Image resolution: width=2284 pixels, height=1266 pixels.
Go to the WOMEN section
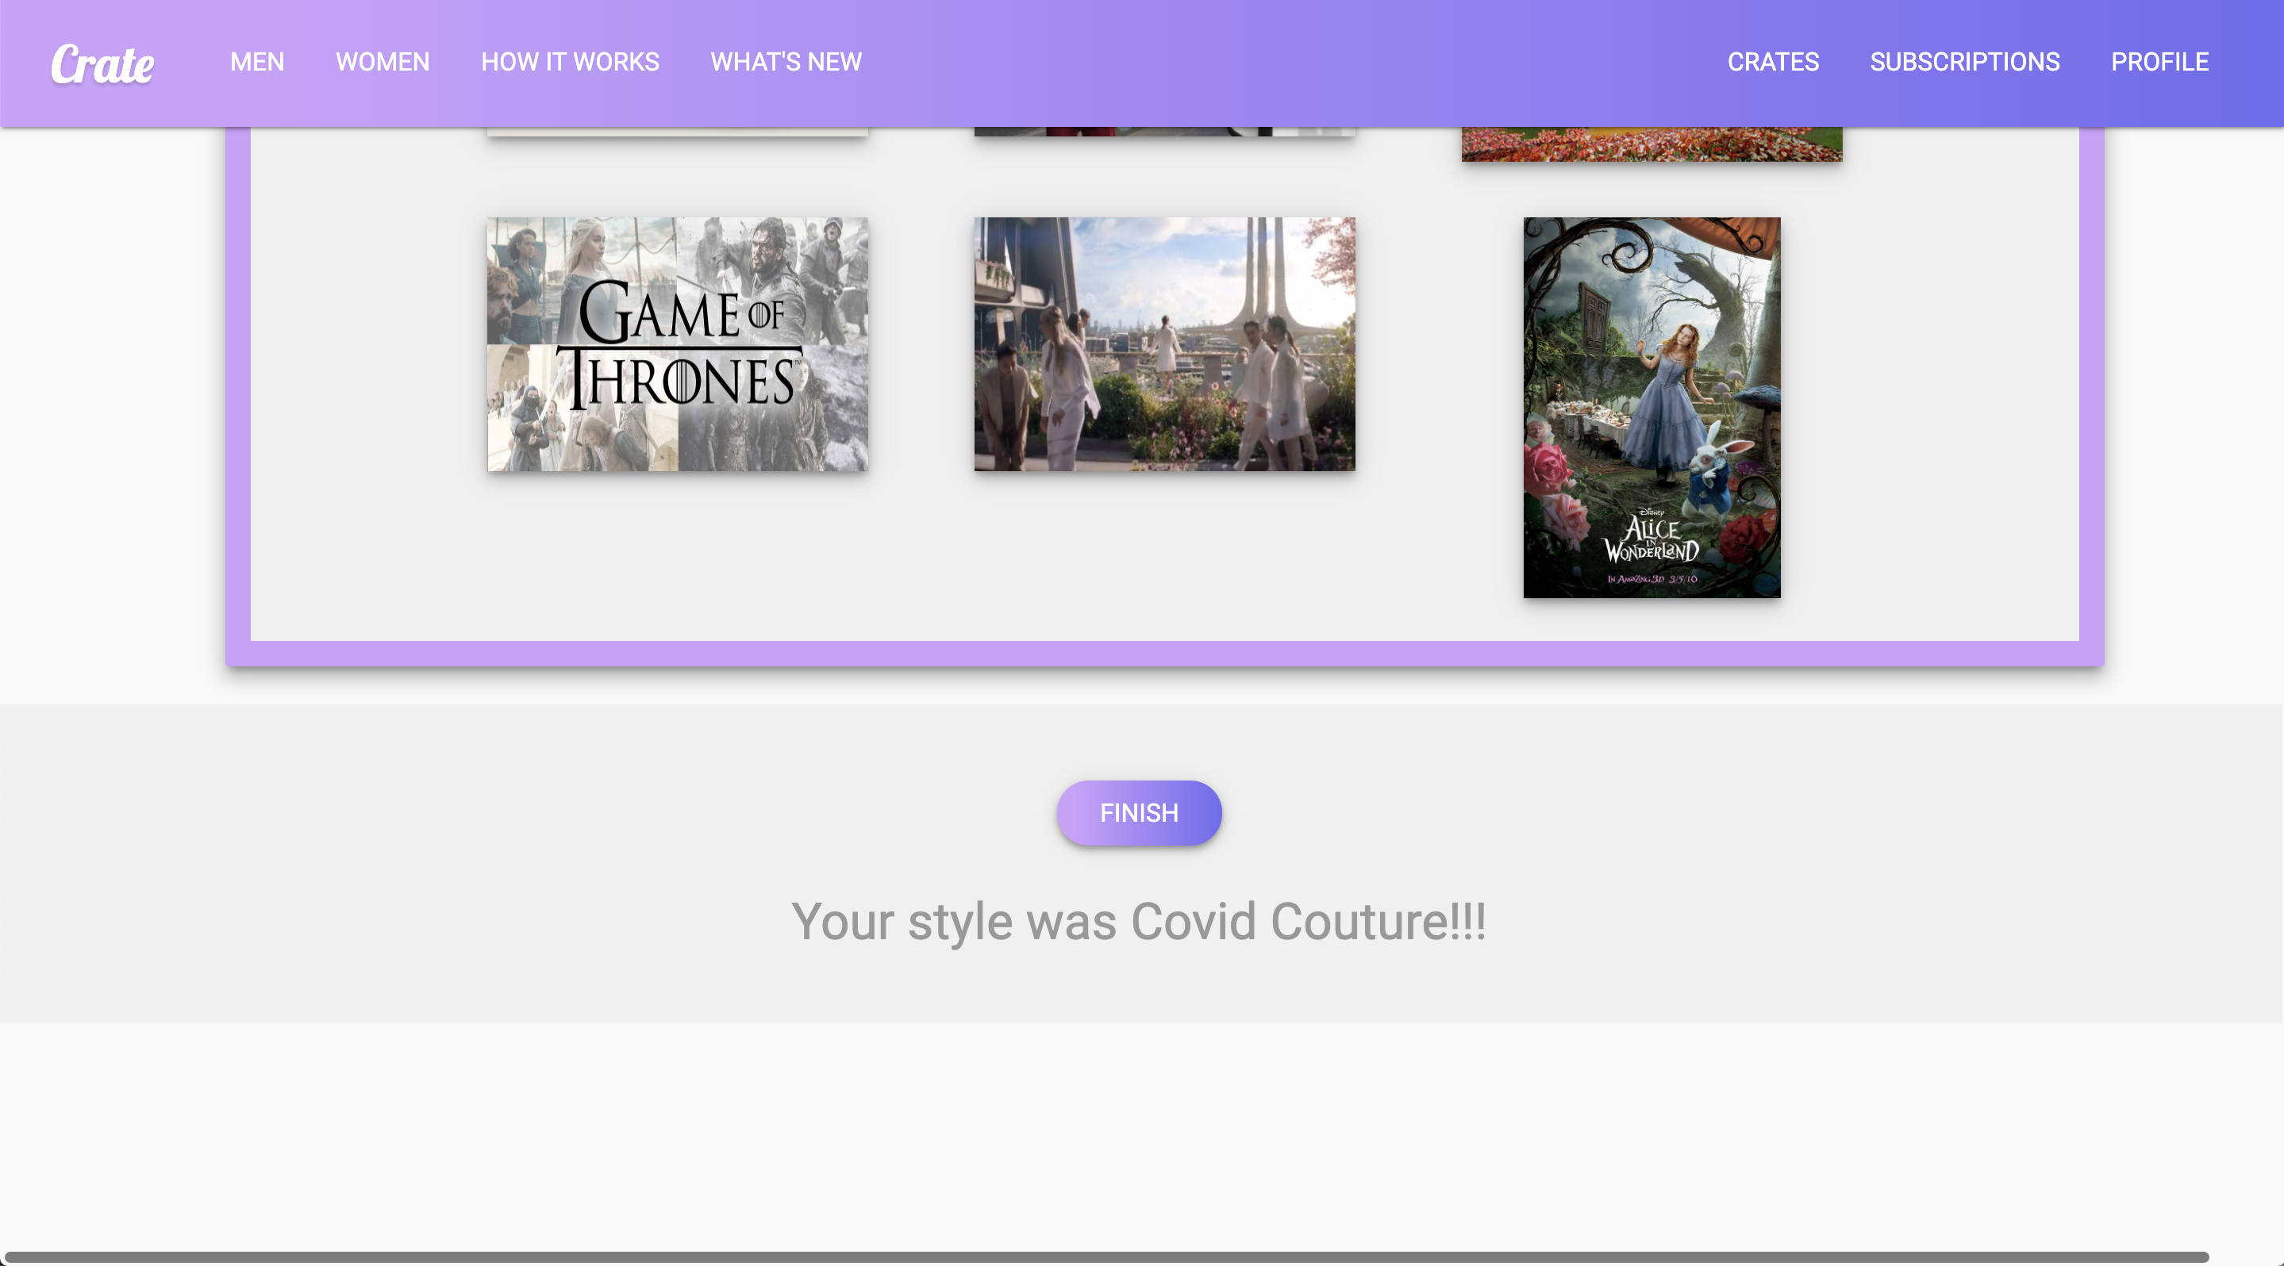point(383,62)
